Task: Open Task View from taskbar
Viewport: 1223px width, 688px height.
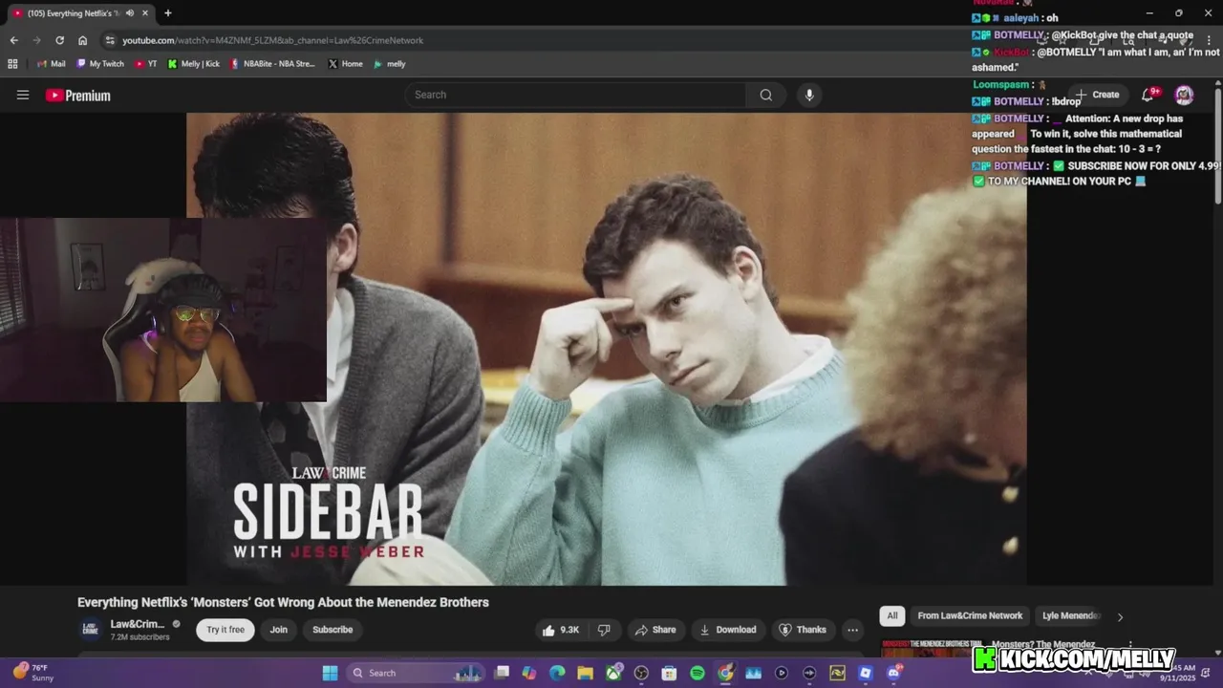Action: (x=502, y=673)
